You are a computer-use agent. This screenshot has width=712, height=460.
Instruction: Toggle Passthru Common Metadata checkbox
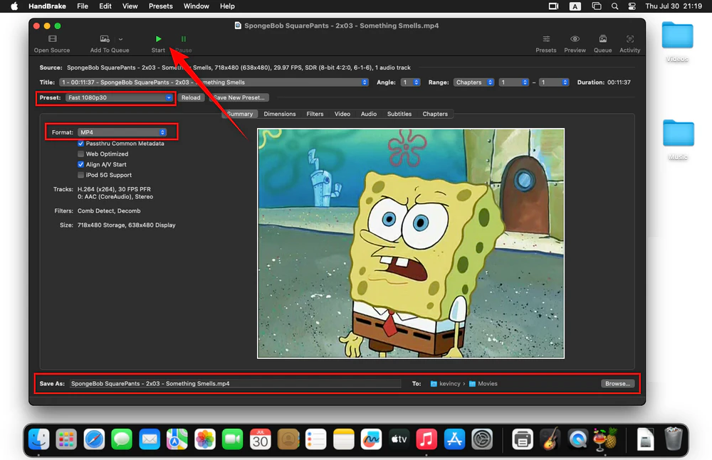(x=81, y=144)
